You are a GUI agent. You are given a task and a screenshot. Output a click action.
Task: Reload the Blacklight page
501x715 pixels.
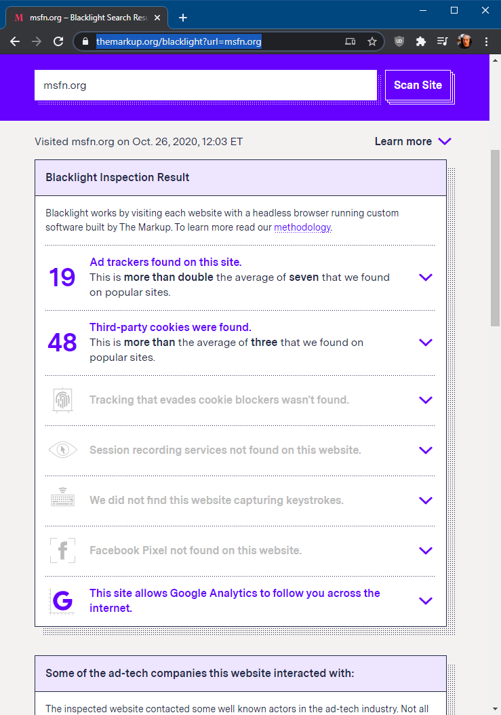(58, 41)
